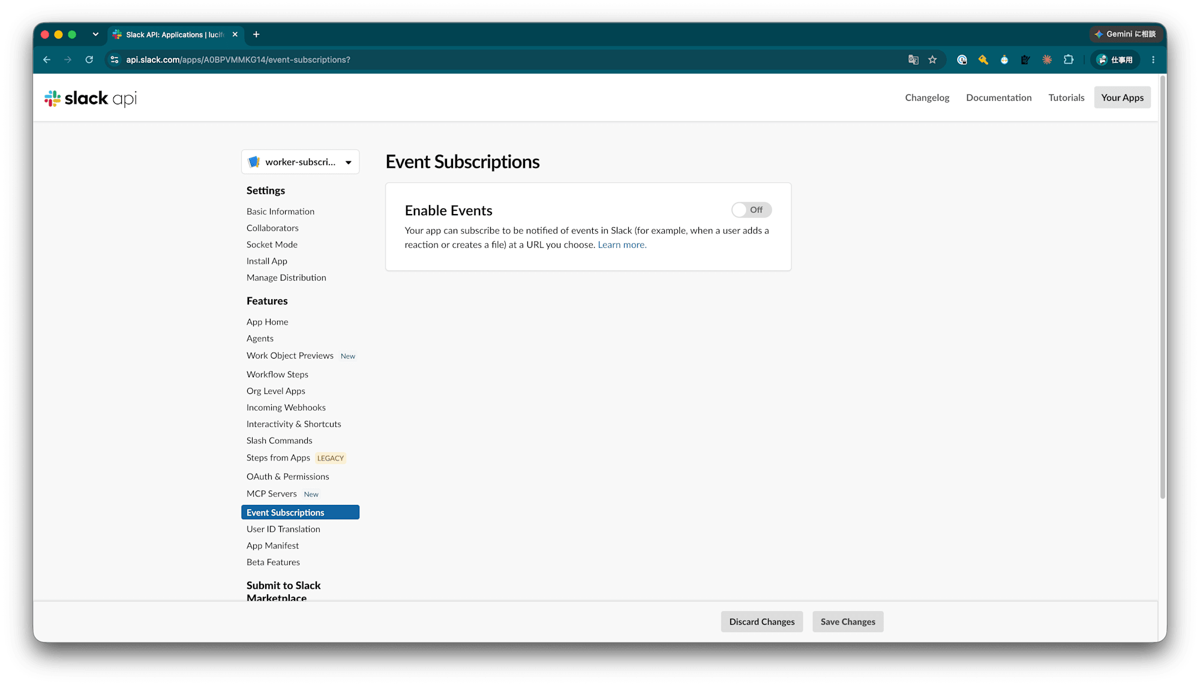This screenshot has height=686, width=1200.
Task: Click the orange asterisk extension icon
Action: pyautogui.click(x=1047, y=60)
